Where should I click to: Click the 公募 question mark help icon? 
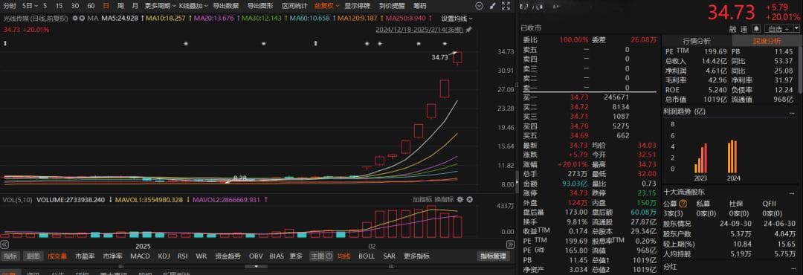coord(683,204)
